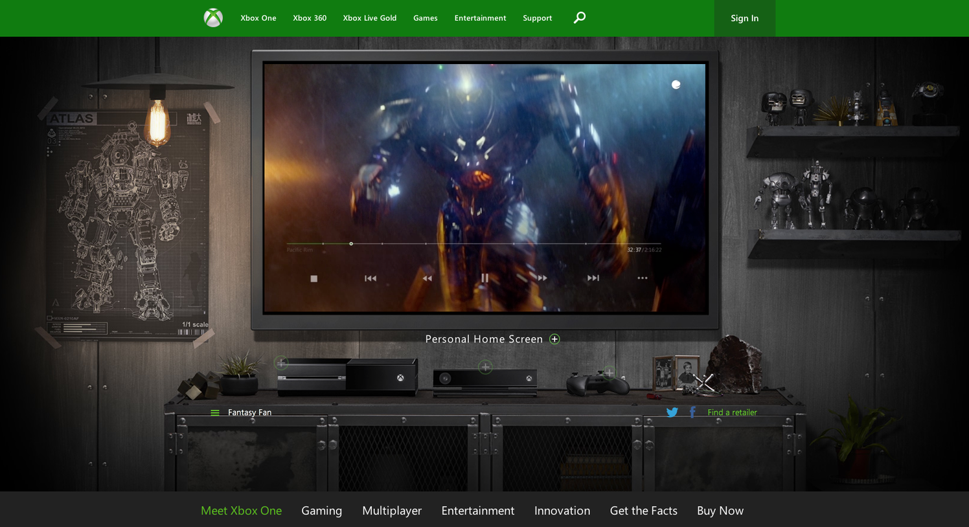Share on Facebook

[x=692, y=412]
